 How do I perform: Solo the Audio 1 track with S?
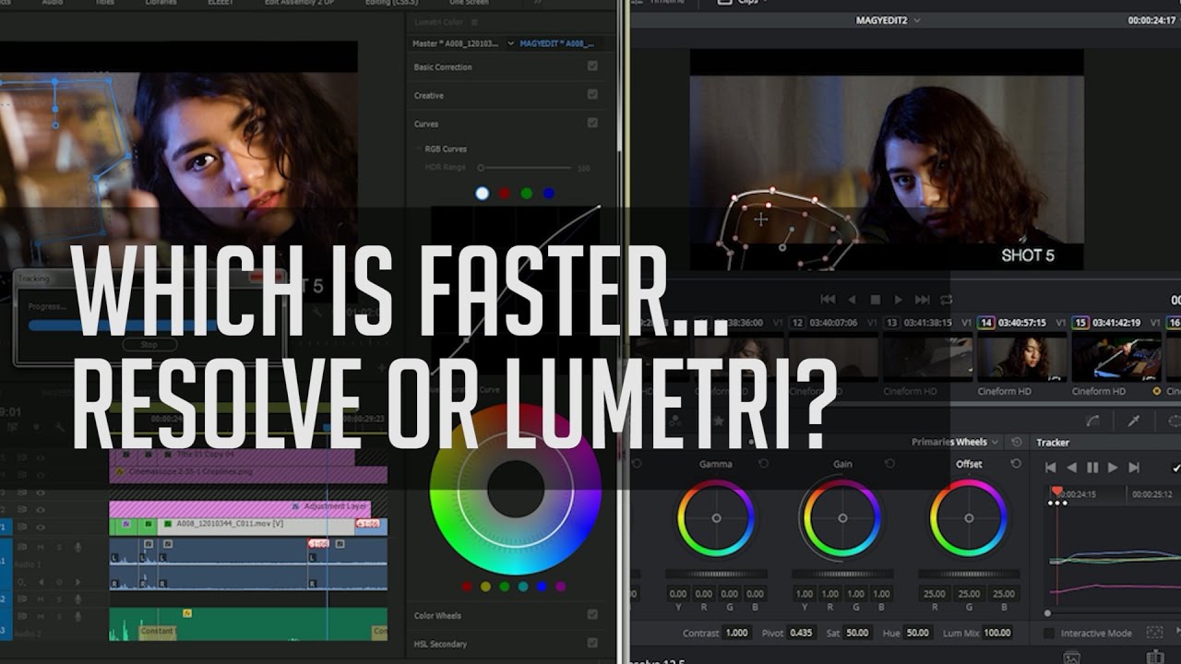pos(60,548)
